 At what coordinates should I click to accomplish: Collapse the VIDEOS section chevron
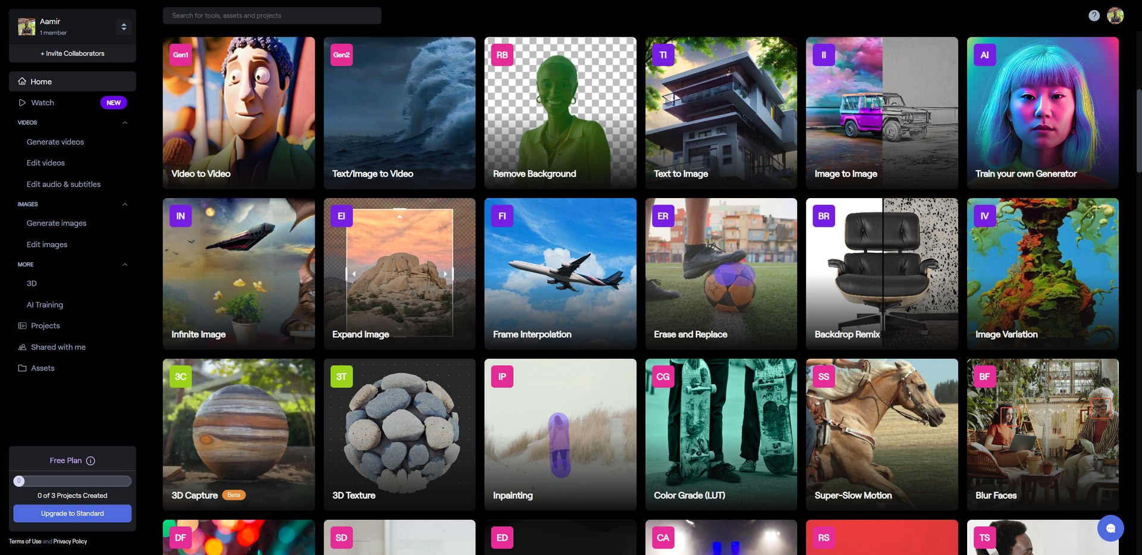pos(125,123)
